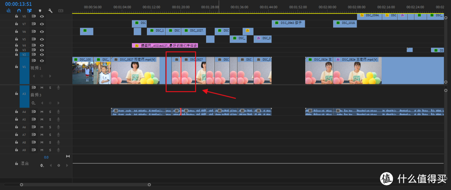Image resolution: width=451 pixels, height=190 pixels.
Task: Toggle the lock on track A5
Action: pos(16,119)
